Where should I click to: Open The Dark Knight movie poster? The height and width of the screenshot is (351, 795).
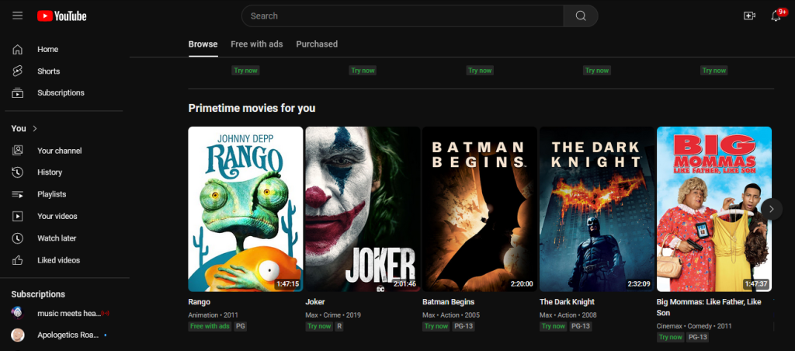tap(597, 209)
